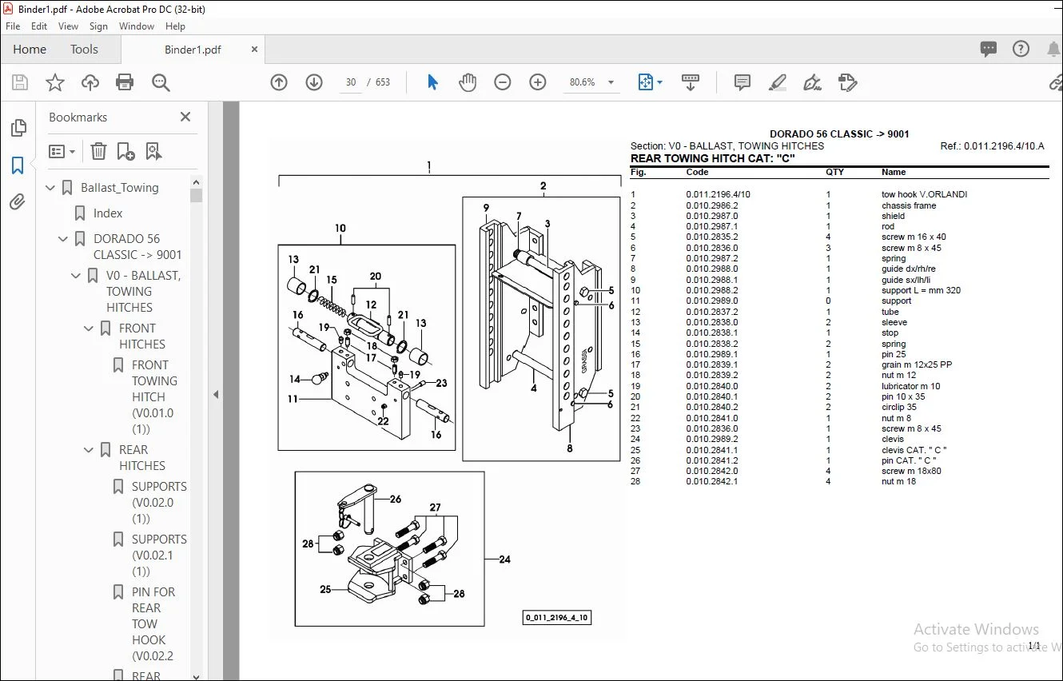
Task: Select the Binder1.pdf document tab
Action: click(193, 50)
